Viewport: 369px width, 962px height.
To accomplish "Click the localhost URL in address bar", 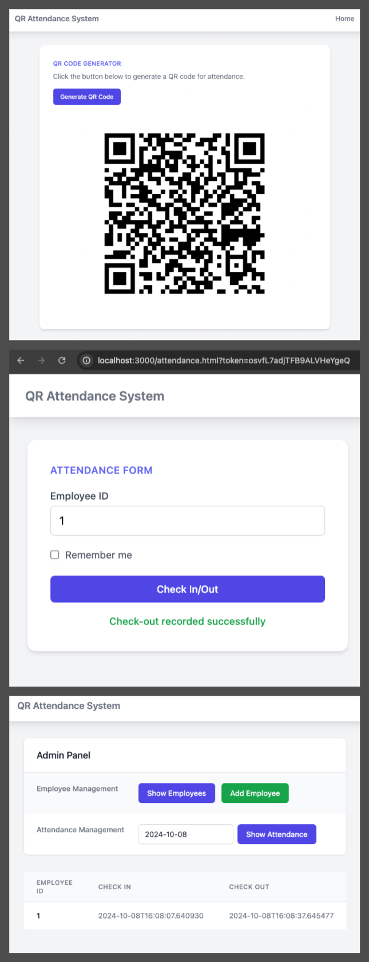I will click(224, 361).
